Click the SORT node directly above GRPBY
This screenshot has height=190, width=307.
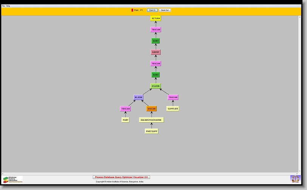[156, 41]
